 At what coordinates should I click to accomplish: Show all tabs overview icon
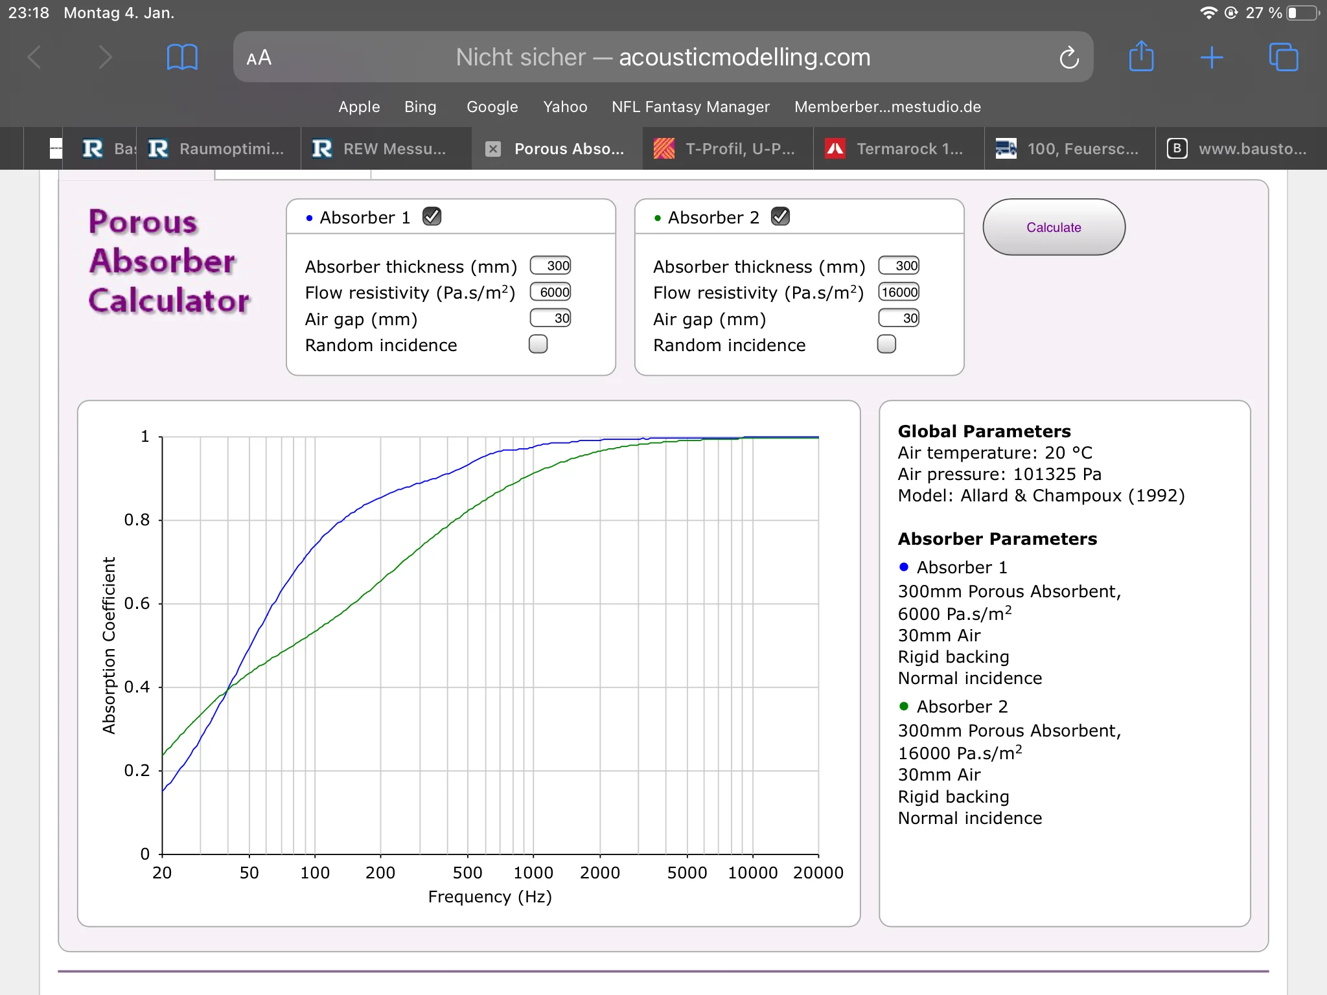click(1283, 58)
